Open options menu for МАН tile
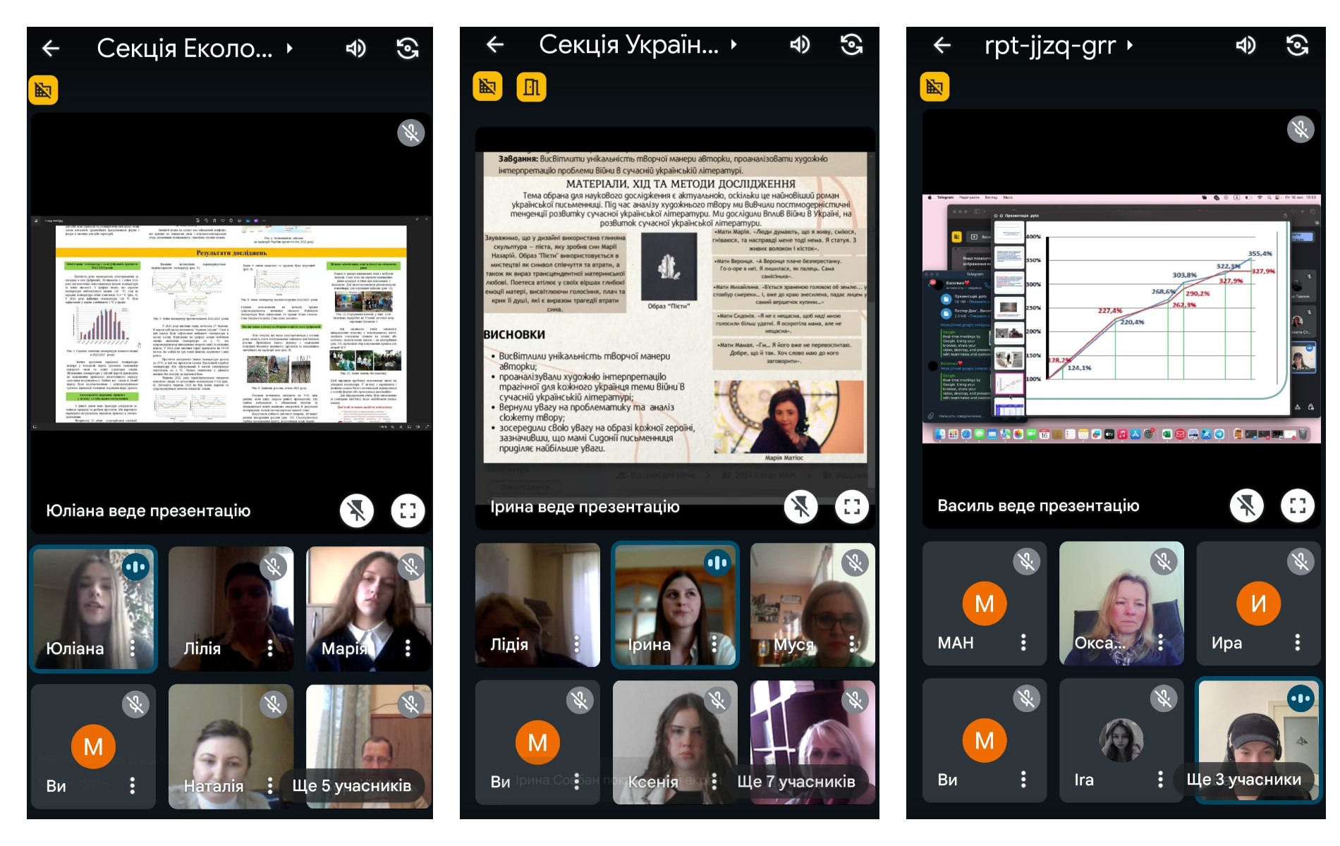Screen dimensions: 1340x846 pyautogui.click(x=1023, y=642)
